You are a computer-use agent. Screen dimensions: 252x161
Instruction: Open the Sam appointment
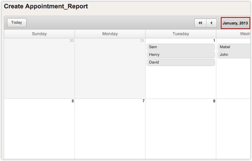[x=180, y=47]
